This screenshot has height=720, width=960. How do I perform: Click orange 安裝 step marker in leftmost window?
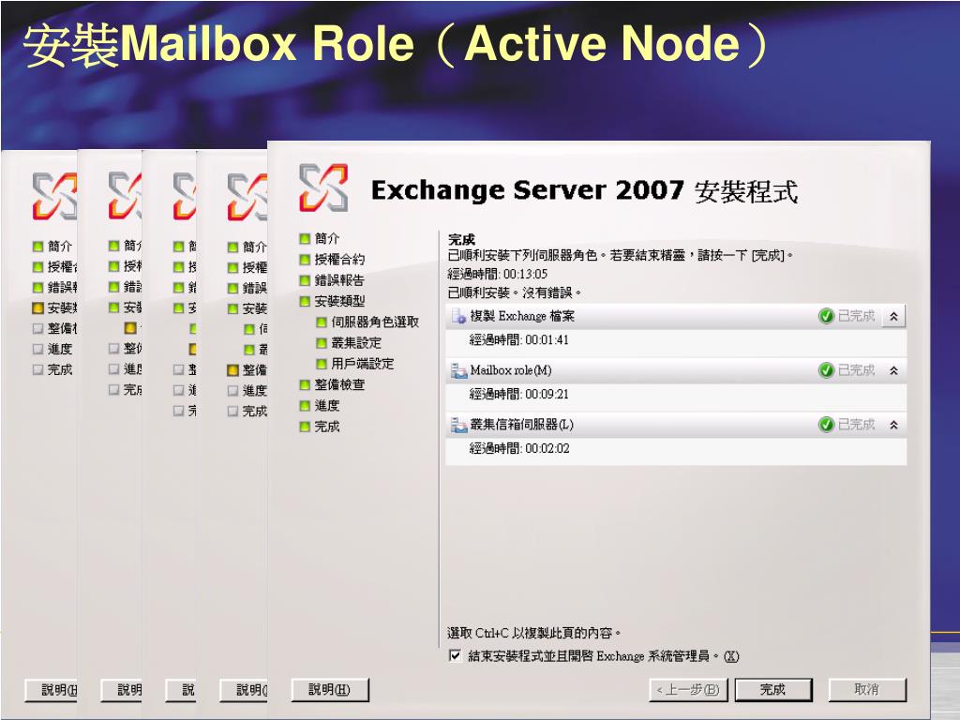tap(37, 307)
